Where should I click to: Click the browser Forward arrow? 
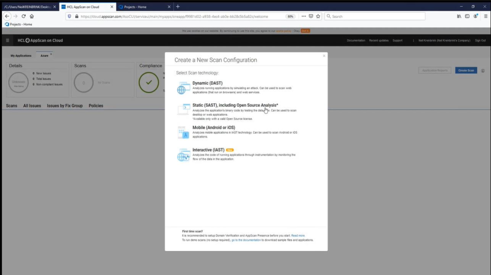pos(15,16)
